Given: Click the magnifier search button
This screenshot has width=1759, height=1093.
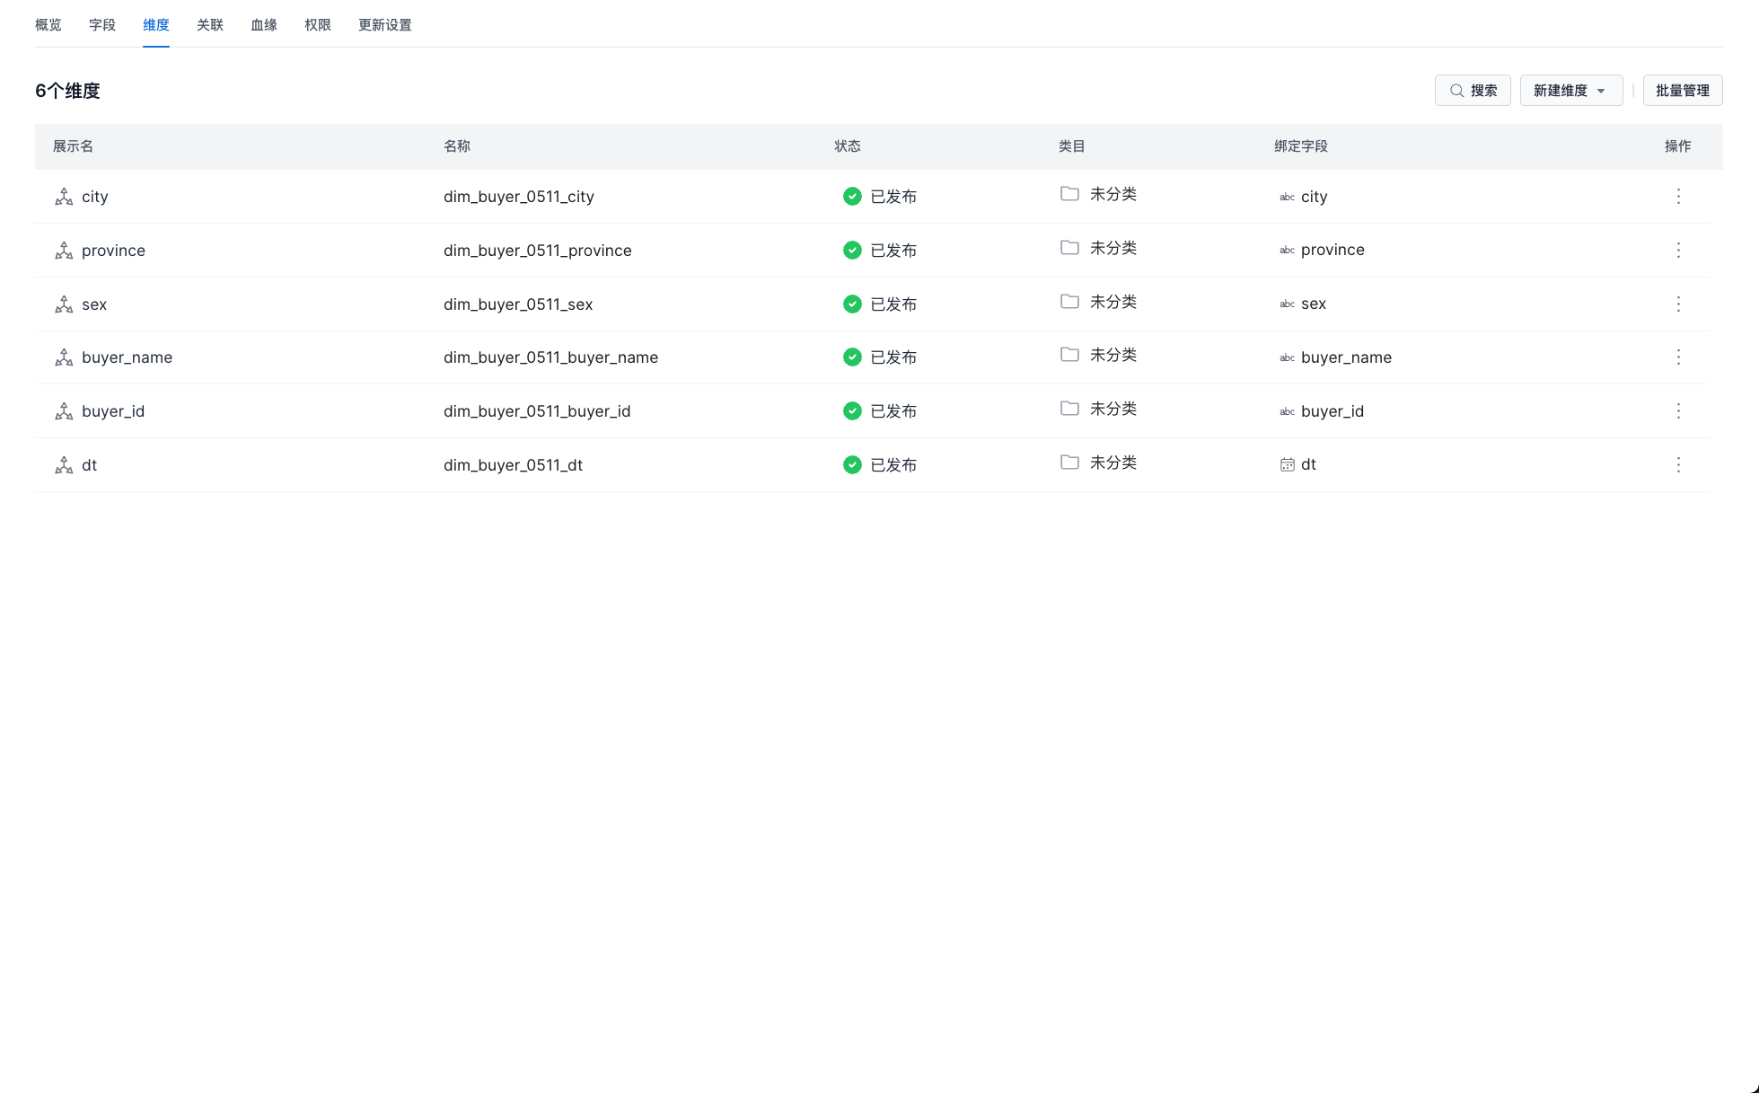Looking at the screenshot, I should pyautogui.click(x=1473, y=91).
